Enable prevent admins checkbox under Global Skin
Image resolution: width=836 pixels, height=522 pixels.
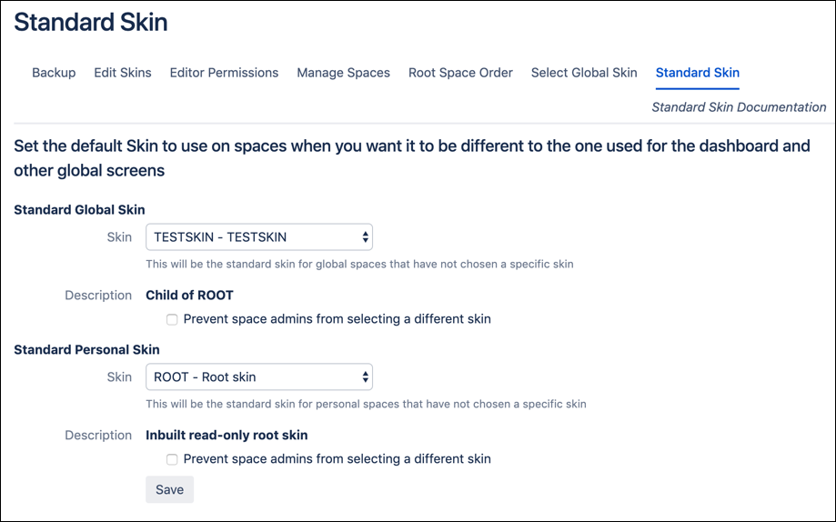(x=172, y=319)
